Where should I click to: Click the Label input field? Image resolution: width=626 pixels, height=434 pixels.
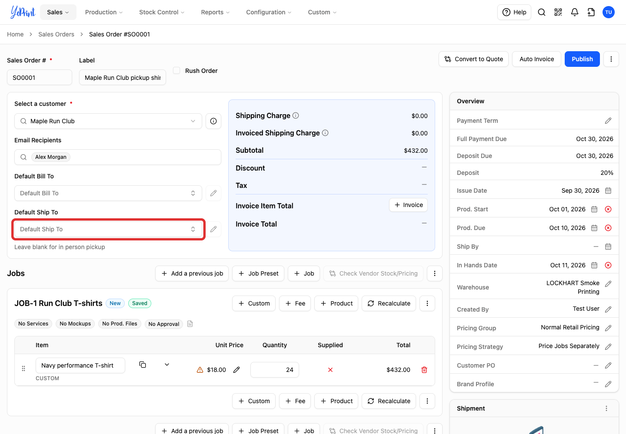(123, 78)
